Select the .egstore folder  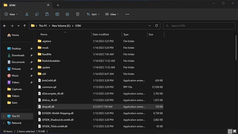pyautogui.click(x=100, y=41)
